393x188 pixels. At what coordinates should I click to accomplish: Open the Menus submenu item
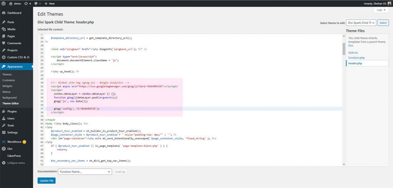(x=7, y=92)
